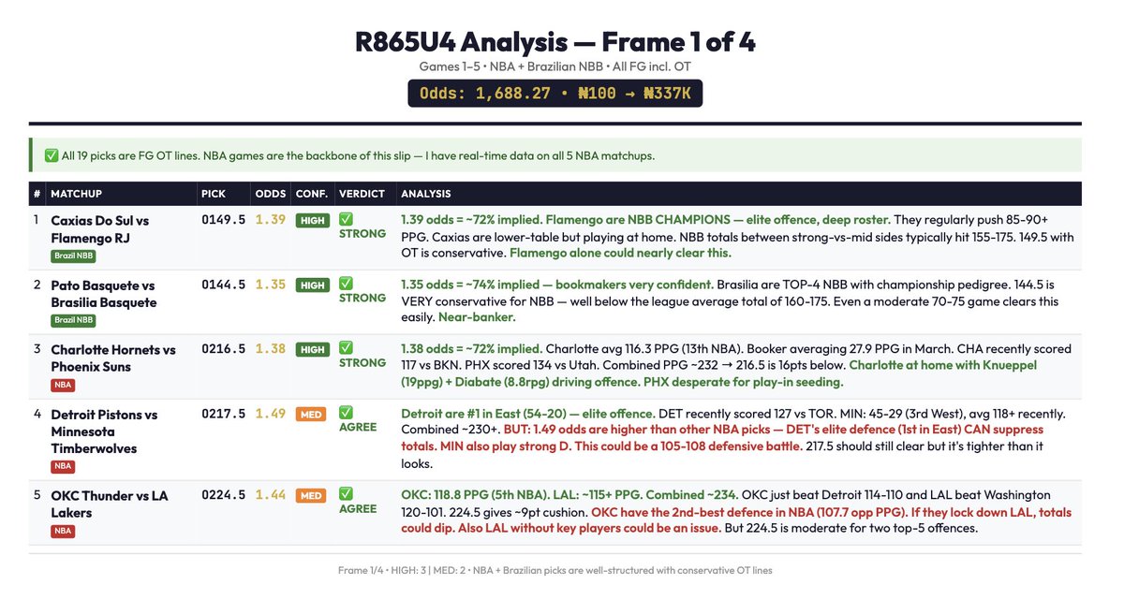Click the 'All 19 picks are FG OT lines' banner text
Viewport: 1124px width, 614px height.
point(358,155)
